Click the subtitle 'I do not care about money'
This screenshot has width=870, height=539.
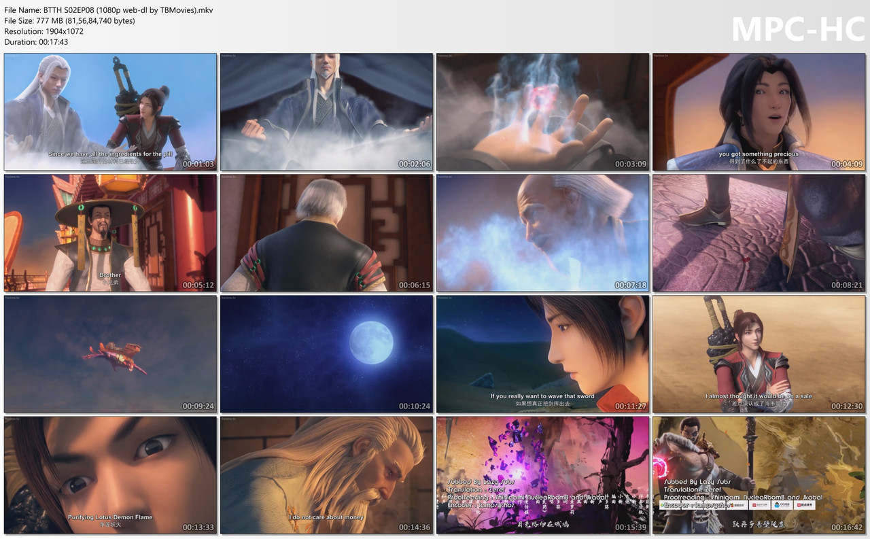click(x=327, y=517)
